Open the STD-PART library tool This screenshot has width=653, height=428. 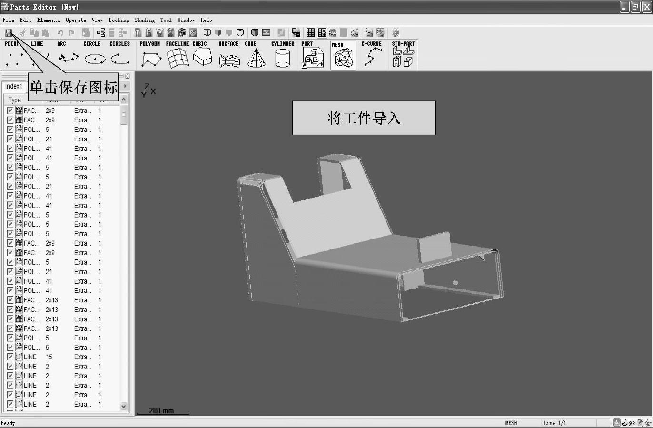[403, 56]
